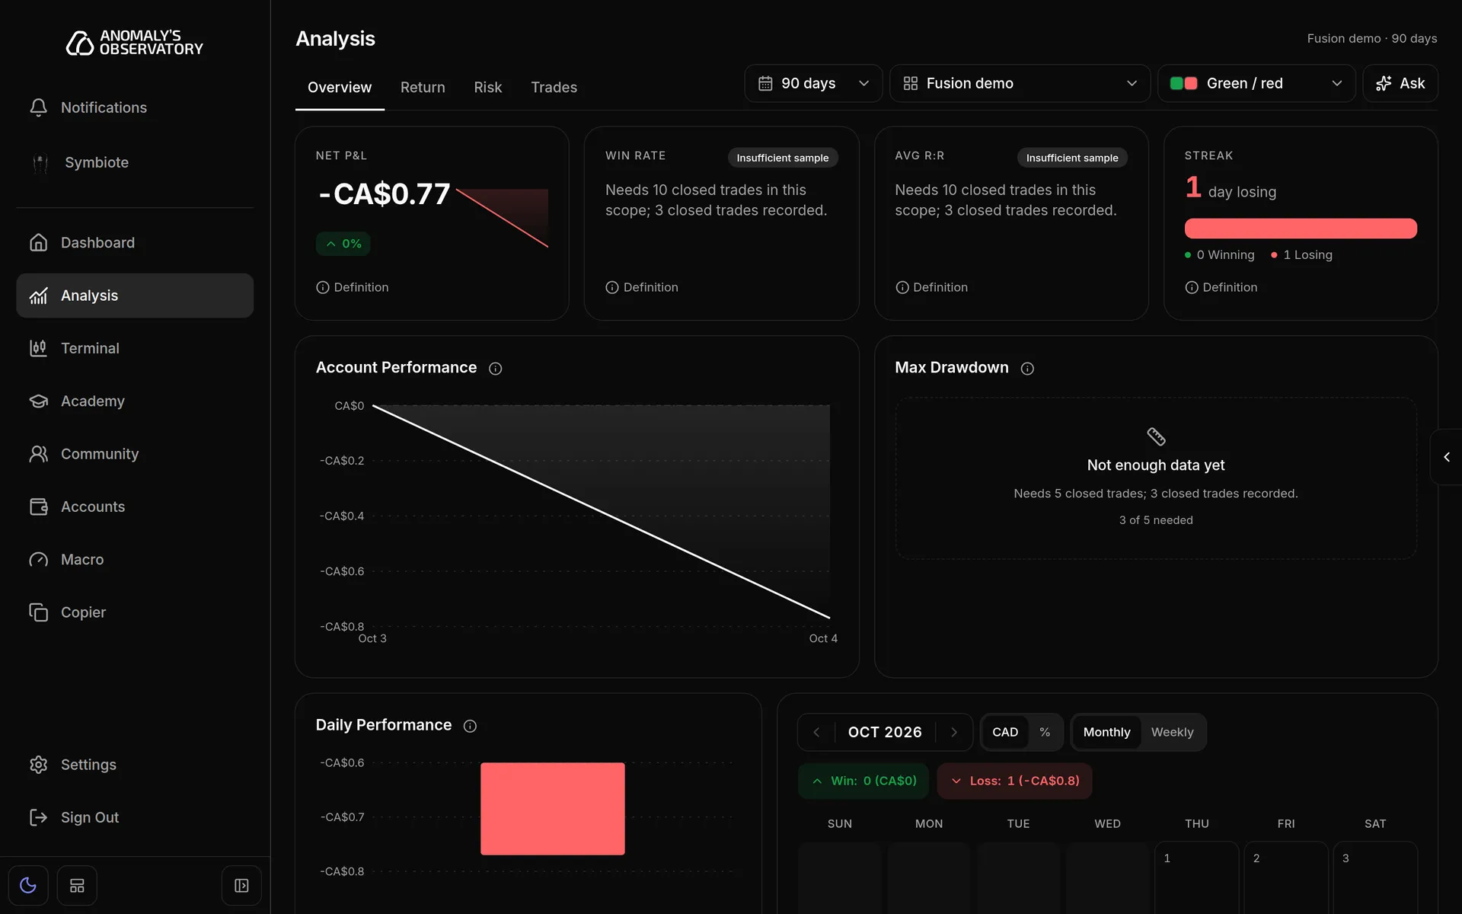Click the green/red color swatch
Image resolution: width=1462 pixels, height=914 pixels.
pos(1183,83)
